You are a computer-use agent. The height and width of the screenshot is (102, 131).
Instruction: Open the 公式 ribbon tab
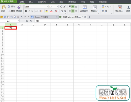[53, 2]
